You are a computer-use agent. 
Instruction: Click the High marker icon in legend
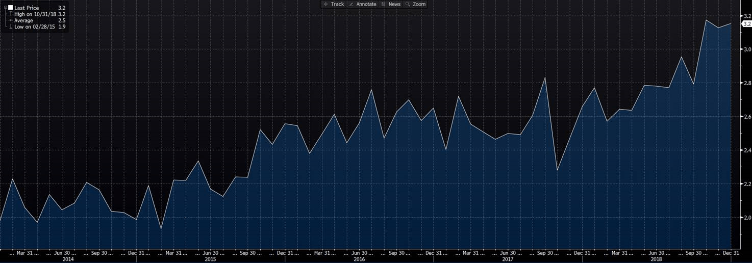(10, 14)
